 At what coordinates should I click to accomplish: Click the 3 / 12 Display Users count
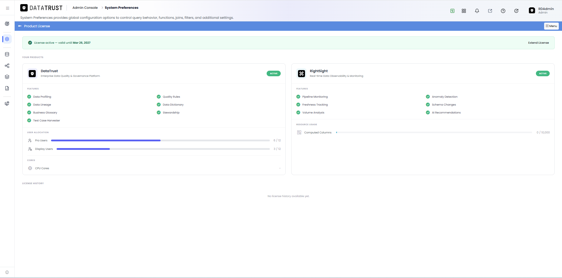point(277,149)
